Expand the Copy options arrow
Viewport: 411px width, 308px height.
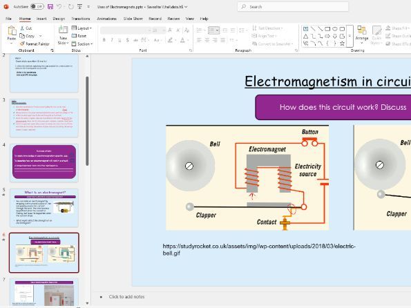(40, 36)
